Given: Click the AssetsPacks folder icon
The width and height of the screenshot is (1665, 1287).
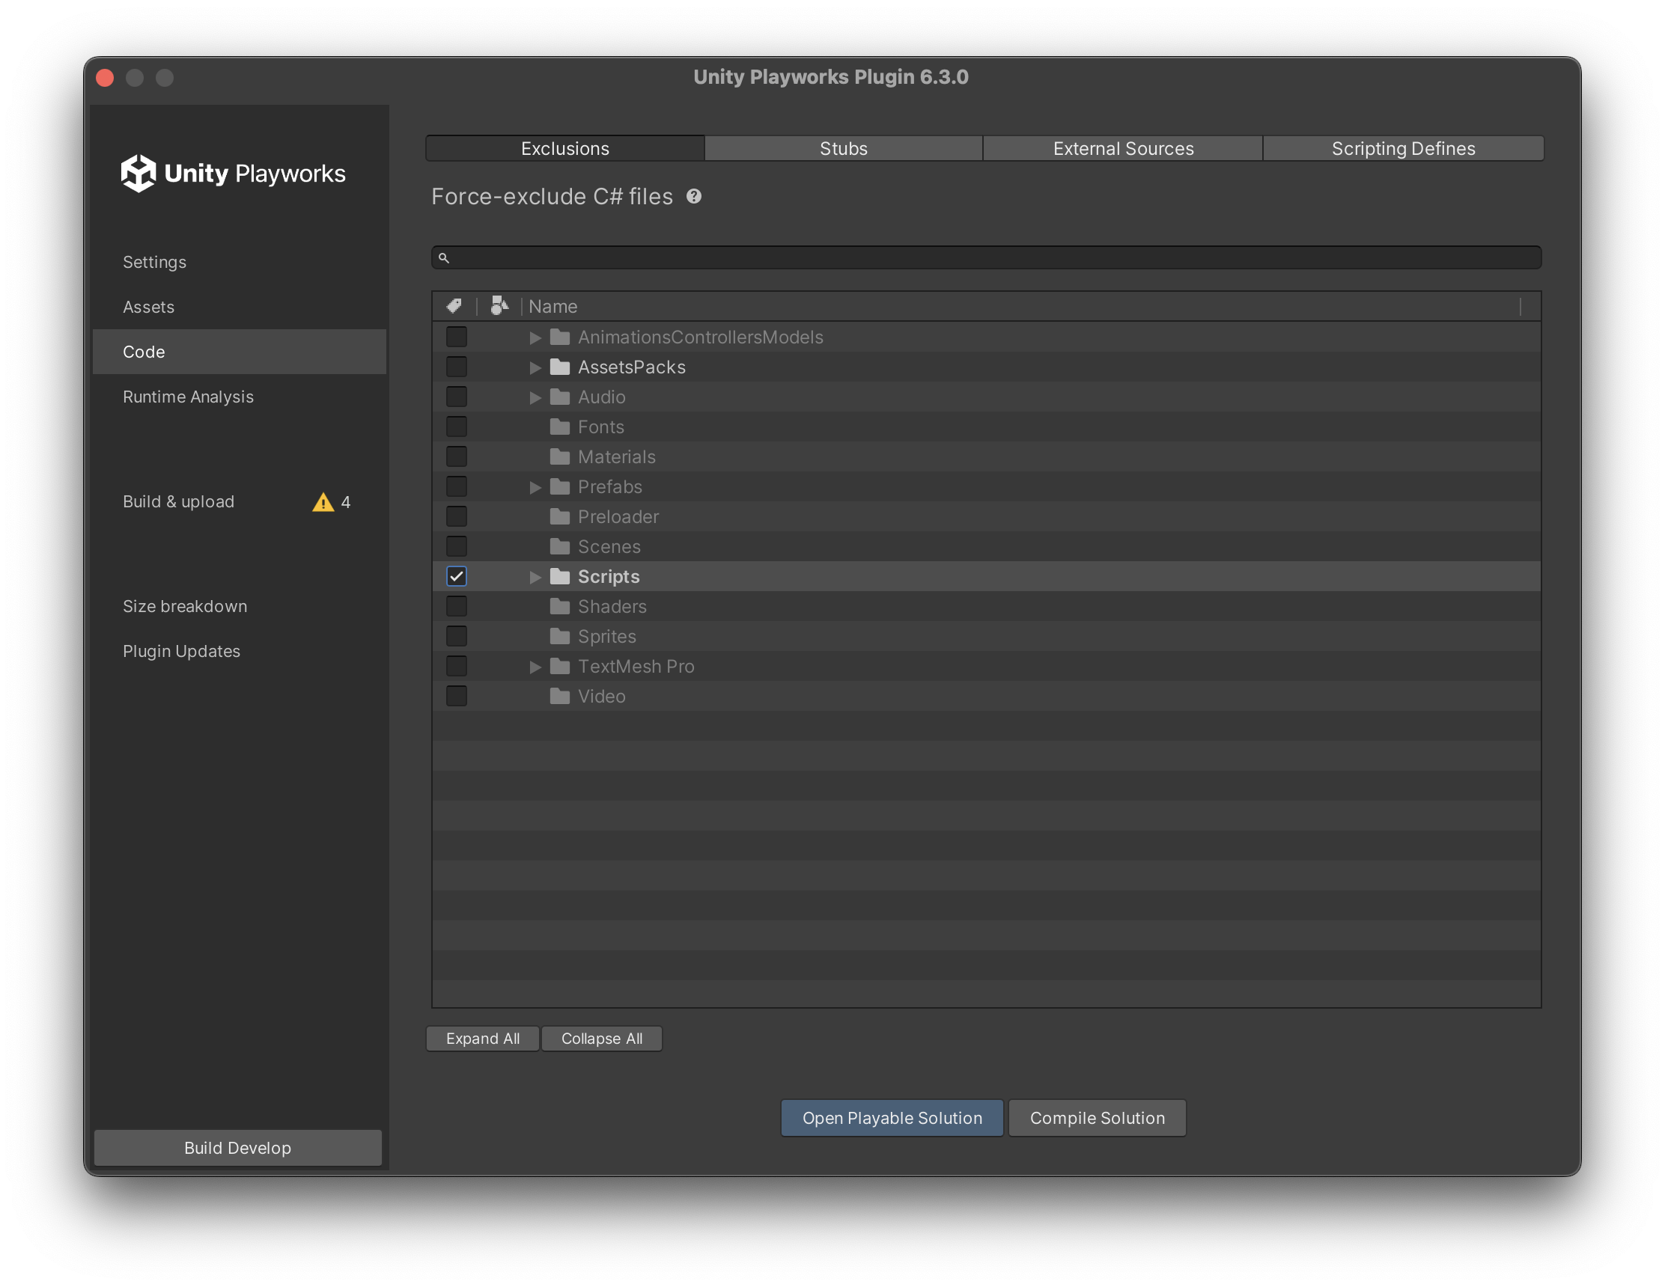Looking at the screenshot, I should (560, 367).
